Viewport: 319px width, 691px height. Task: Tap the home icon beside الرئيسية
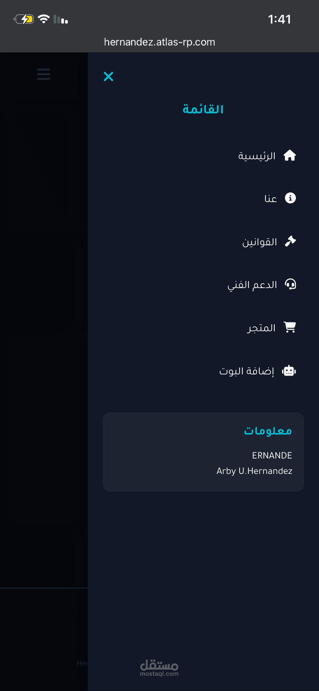(290, 155)
